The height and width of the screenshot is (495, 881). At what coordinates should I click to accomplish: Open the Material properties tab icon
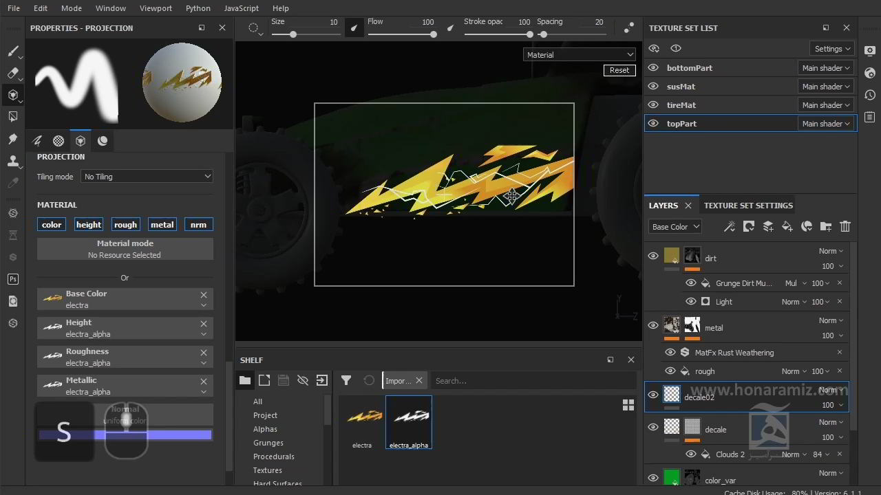(103, 141)
